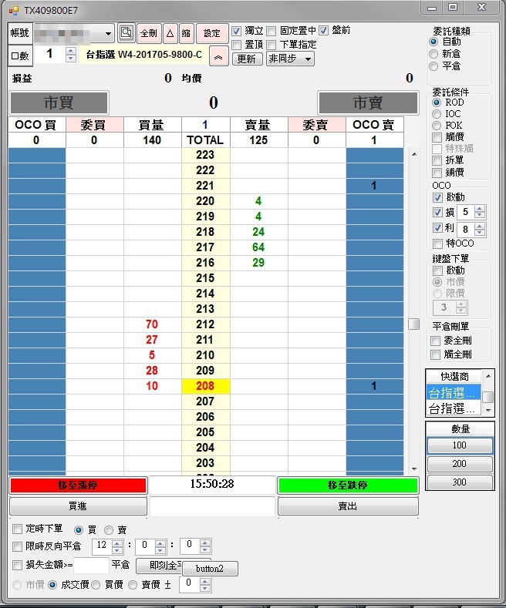The image size is (506, 608).
Task: Click the sell volume 64 at 217
Action: (x=259, y=247)
